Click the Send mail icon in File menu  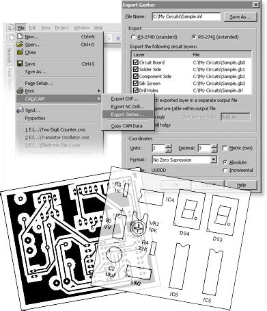(x=20, y=110)
